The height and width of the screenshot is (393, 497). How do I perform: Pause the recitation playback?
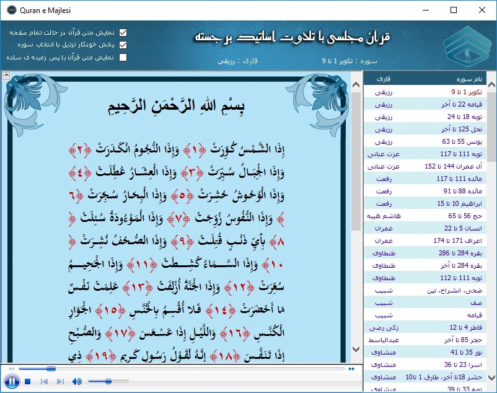(11, 381)
